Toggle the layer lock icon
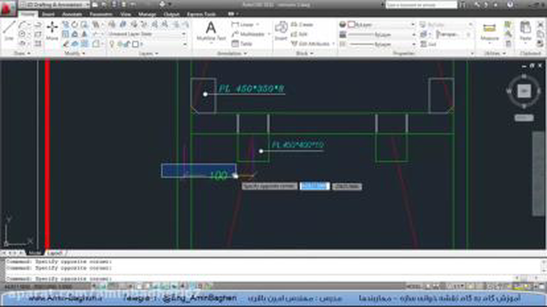This screenshot has width=547, height=307. tap(127, 44)
